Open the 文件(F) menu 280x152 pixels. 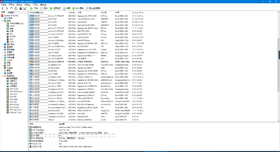click(4, 5)
